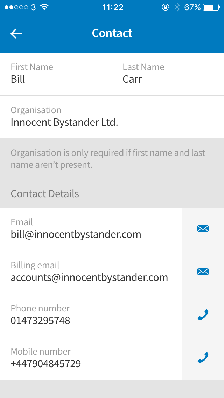Image resolution: width=224 pixels, height=398 pixels.
Task: Tap the envelope icon beside Billing email
Action: pos(203,271)
